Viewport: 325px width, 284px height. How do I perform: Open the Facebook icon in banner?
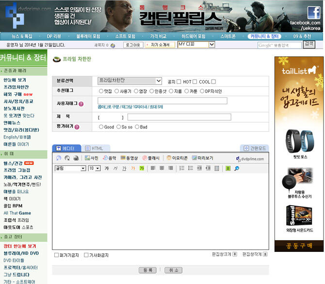point(314,13)
